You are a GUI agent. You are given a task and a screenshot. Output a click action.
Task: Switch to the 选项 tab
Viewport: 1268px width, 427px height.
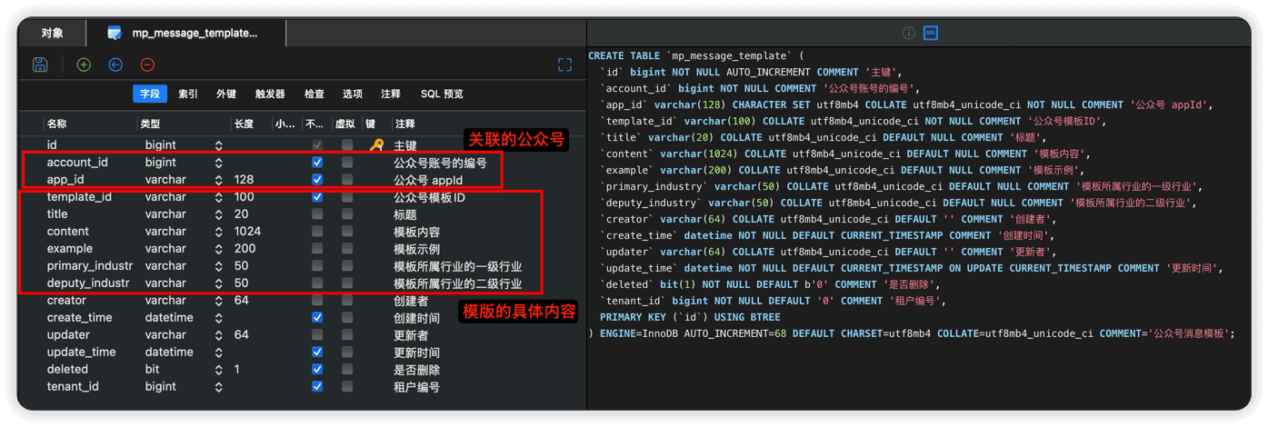[x=353, y=94]
